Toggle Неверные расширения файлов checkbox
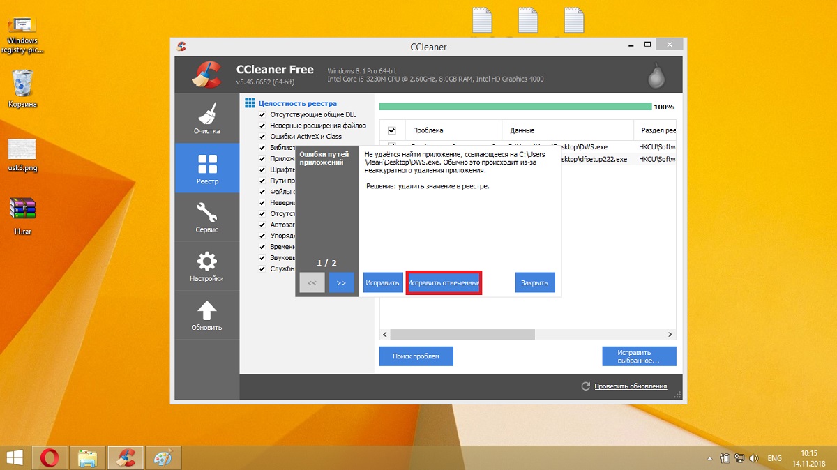 click(262, 126)
